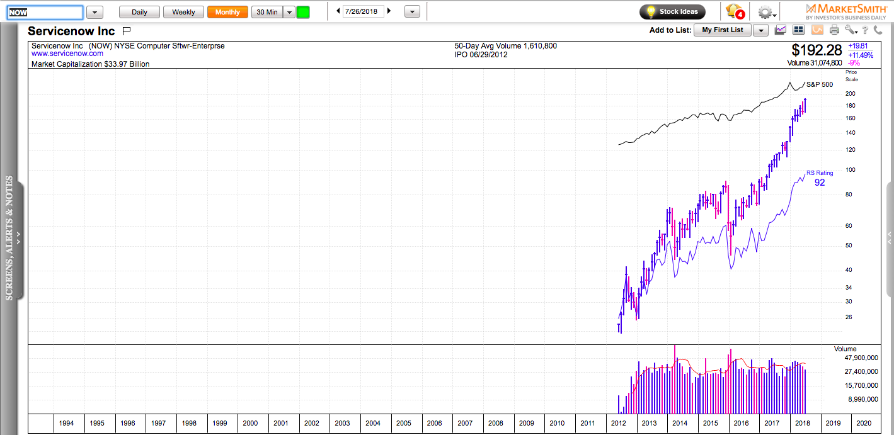Image resolution: width=894 pixels, height=435 pixels.
Task: Click the 2006 year on timeline
Action: pyautogui.click(x=434, y=423)
